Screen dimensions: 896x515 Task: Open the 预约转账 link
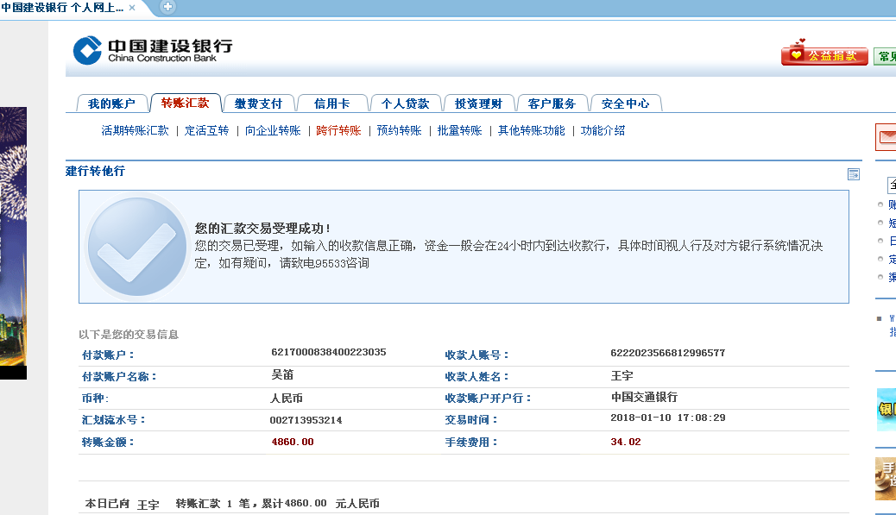[398, 132]
